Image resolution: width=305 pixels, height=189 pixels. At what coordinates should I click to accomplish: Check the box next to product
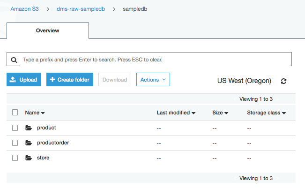[x=15, y=128]
